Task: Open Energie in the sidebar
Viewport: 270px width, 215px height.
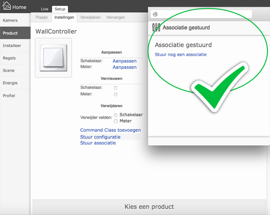Action: (x=15, y=83)
